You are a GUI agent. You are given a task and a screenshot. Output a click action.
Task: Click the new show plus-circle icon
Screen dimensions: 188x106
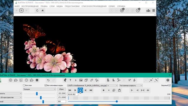tap(11, 80)
